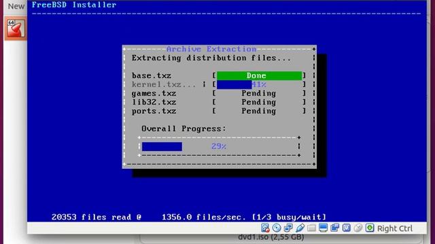Click the Pending status for games.txz
This screenshot has height=244, width=435.
point(258,94)
